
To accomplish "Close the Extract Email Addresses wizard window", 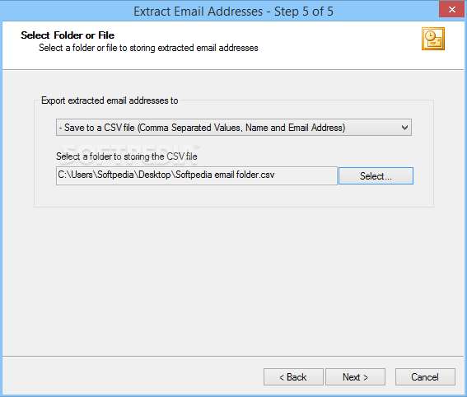I will pos(452,10).
